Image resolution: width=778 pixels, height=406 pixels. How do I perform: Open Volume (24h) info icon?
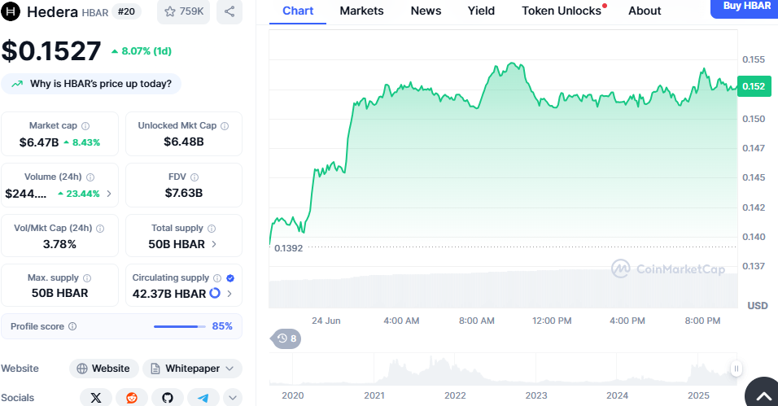tap(90, 177)
